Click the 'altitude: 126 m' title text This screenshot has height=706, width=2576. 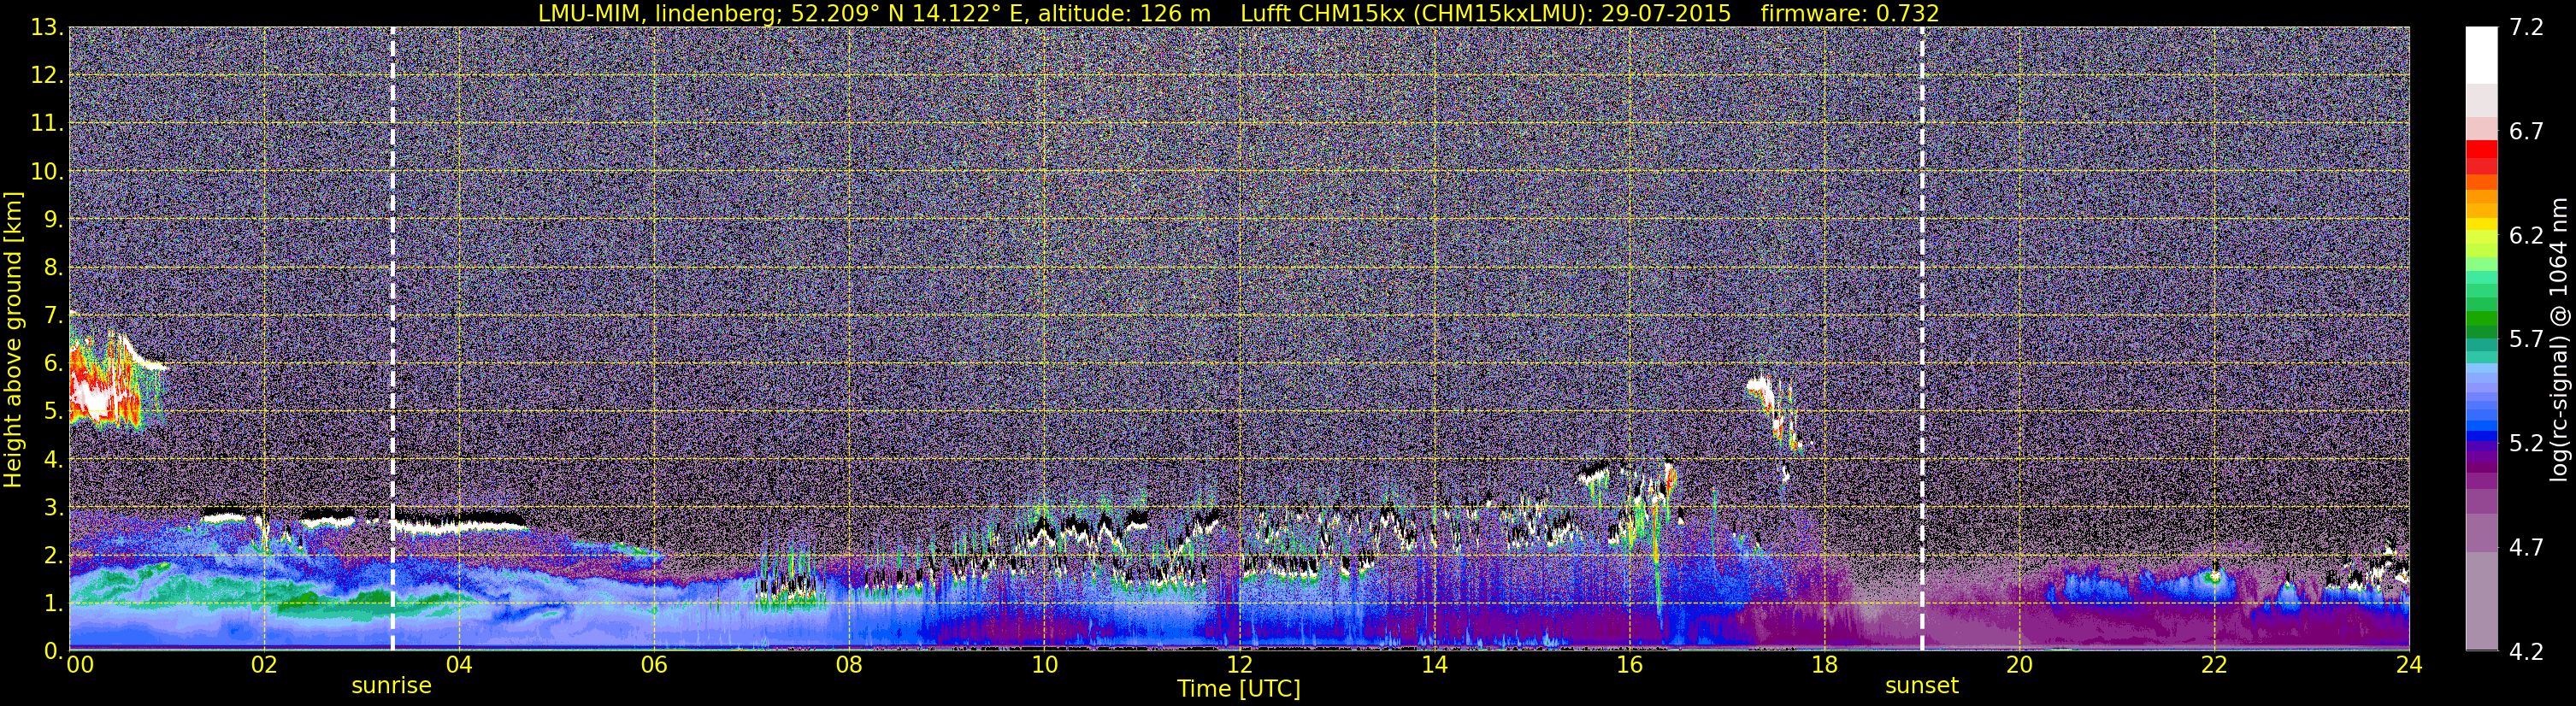[x=1124, y=14]
